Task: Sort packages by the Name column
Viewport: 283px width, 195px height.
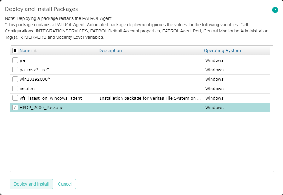Action: [25, 50]
